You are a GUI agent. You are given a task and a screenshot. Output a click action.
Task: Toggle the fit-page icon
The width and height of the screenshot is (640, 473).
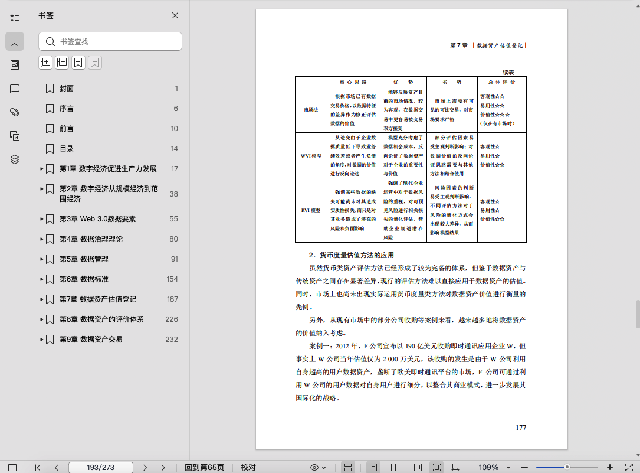tap(436, 467)
